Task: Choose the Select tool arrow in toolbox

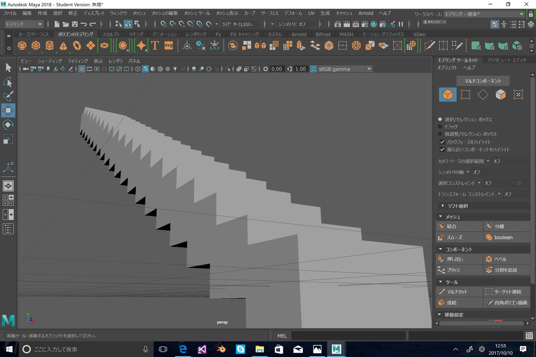Action: click(x=8, y=67)
